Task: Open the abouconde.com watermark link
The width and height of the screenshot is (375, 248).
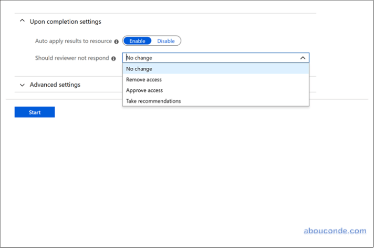Action: pyautogui.click(x=335, y=231)
